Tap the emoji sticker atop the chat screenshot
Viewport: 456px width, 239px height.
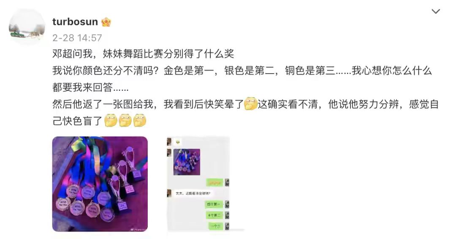[x=178, y=142]
